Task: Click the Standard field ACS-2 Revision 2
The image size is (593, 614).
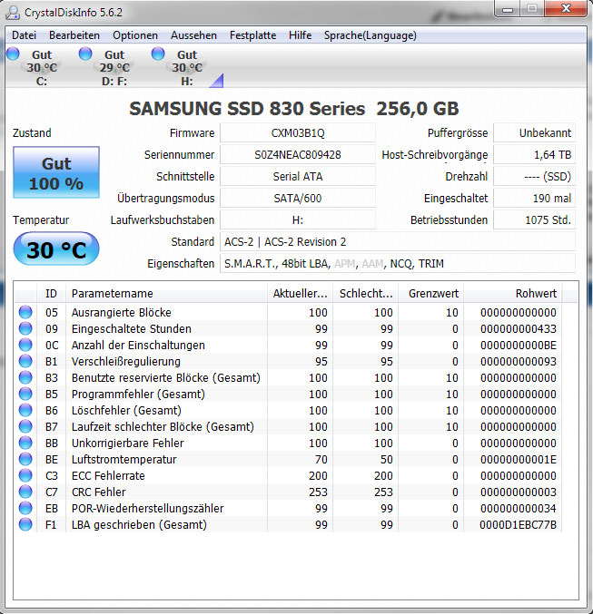Action: (398, 242)
